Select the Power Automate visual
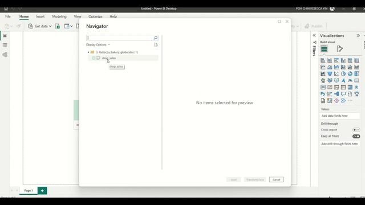The image size is (365, 205). click(x=343, y=101)
